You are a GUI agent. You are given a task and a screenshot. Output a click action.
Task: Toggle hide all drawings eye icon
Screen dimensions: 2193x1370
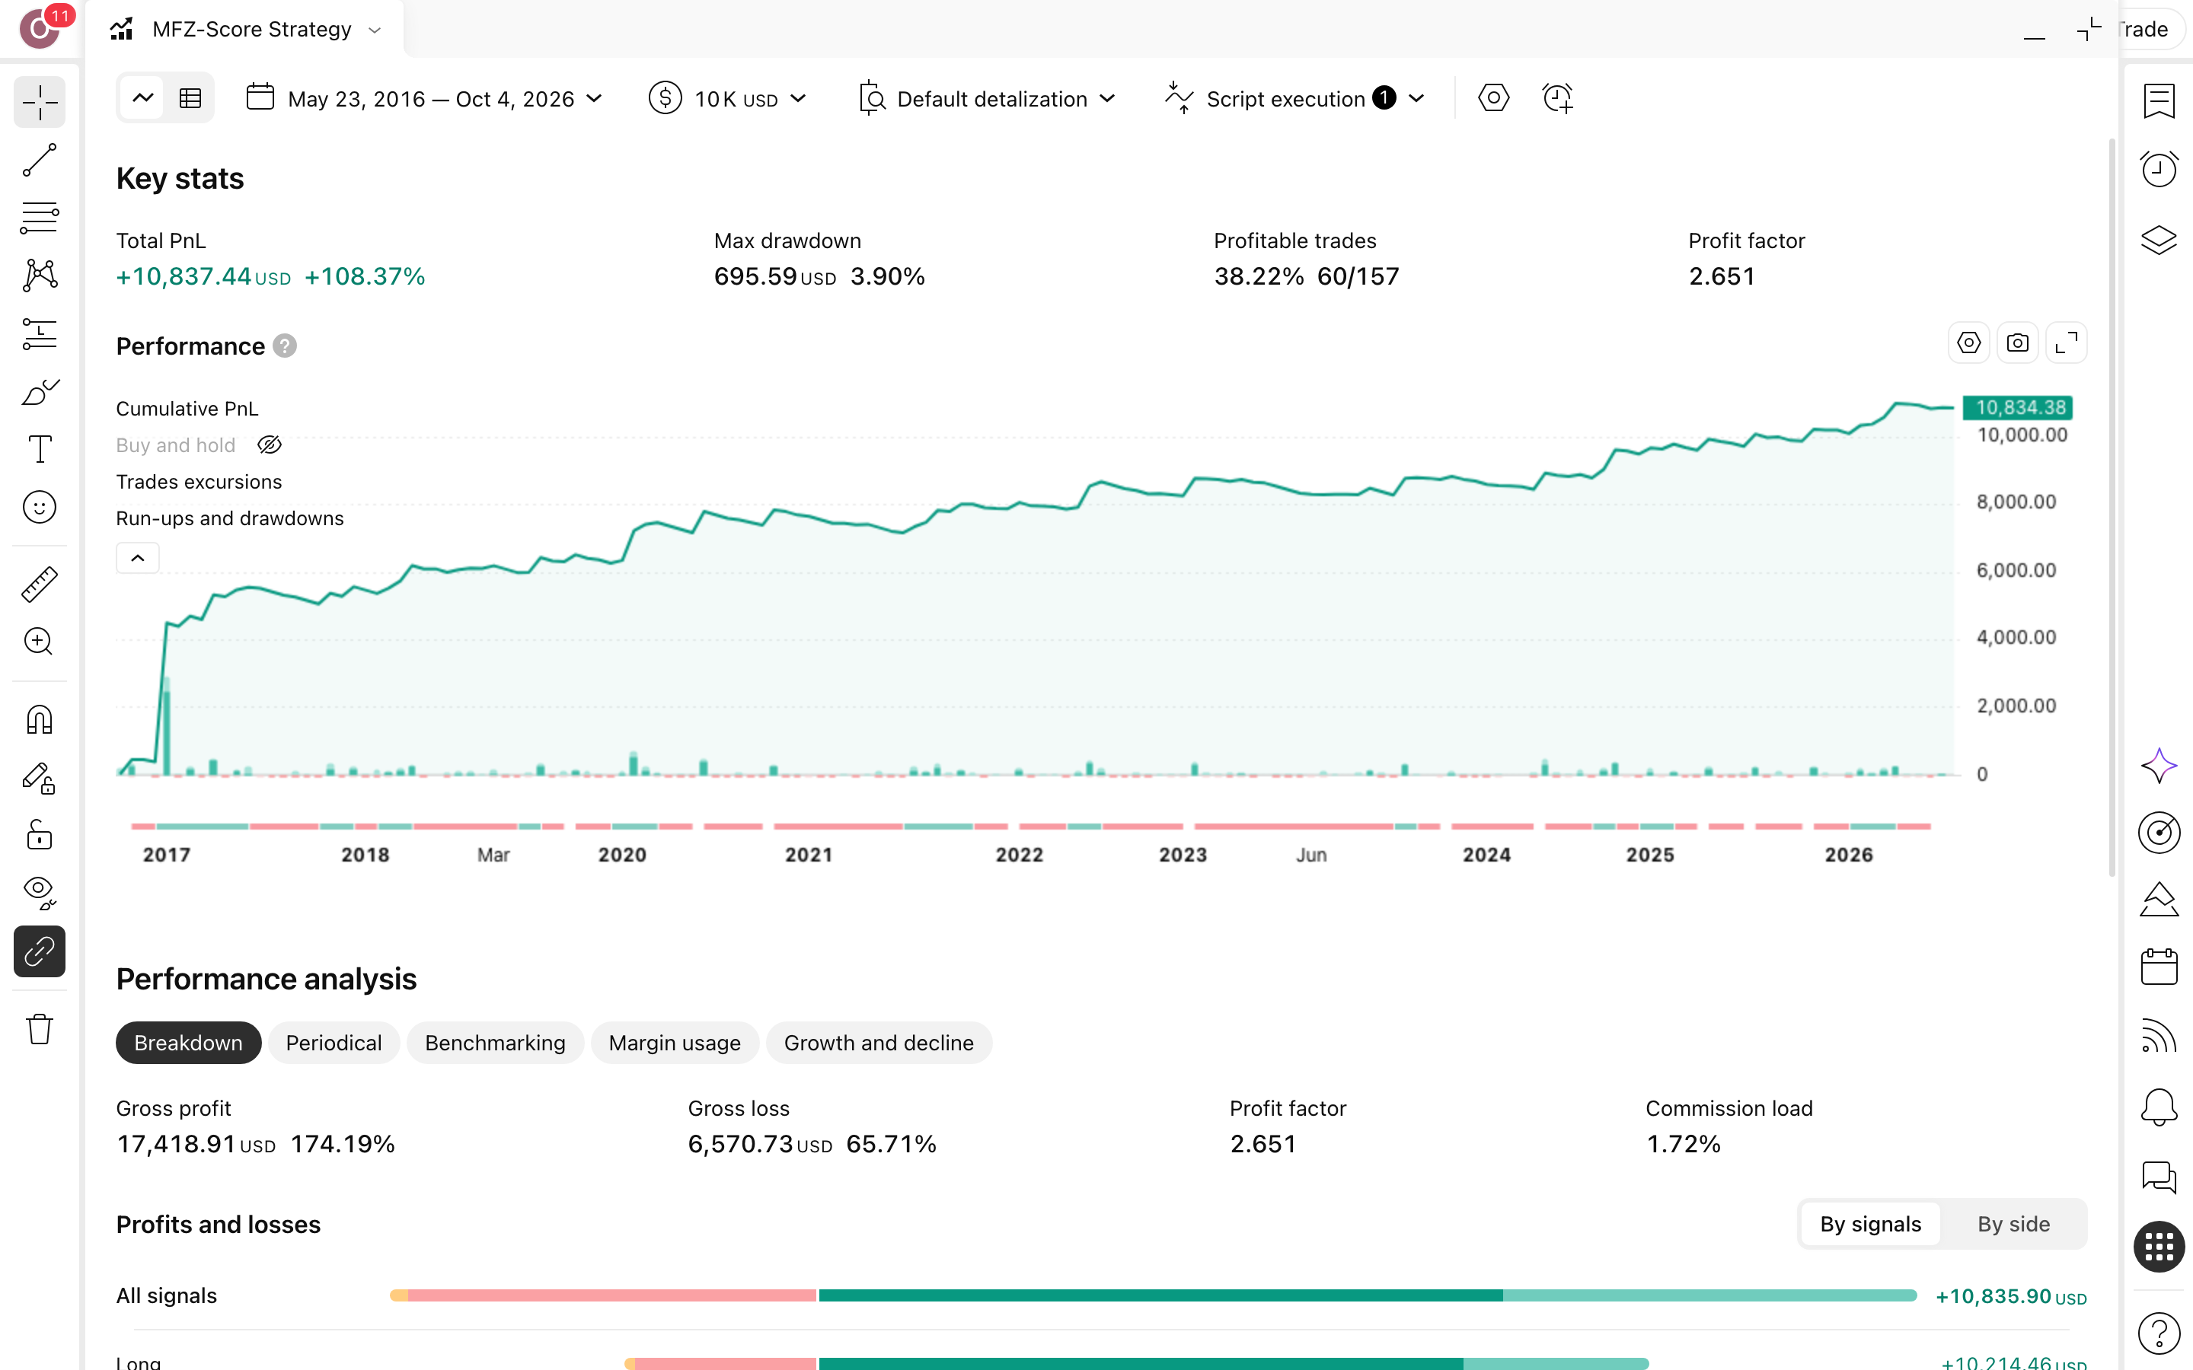[40, 894]
